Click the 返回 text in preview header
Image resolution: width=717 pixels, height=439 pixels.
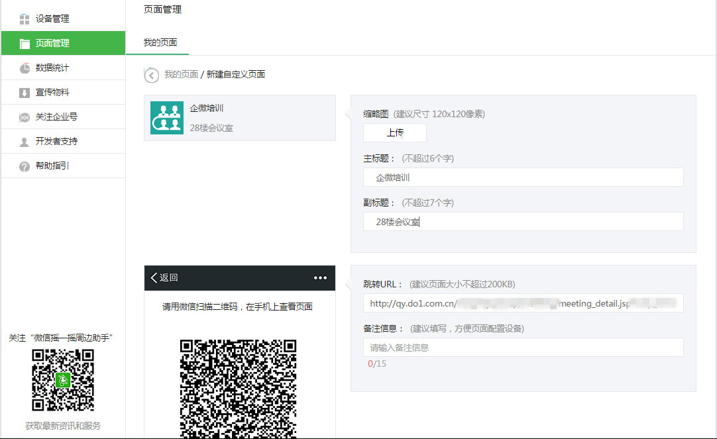[x=169, y=277]
